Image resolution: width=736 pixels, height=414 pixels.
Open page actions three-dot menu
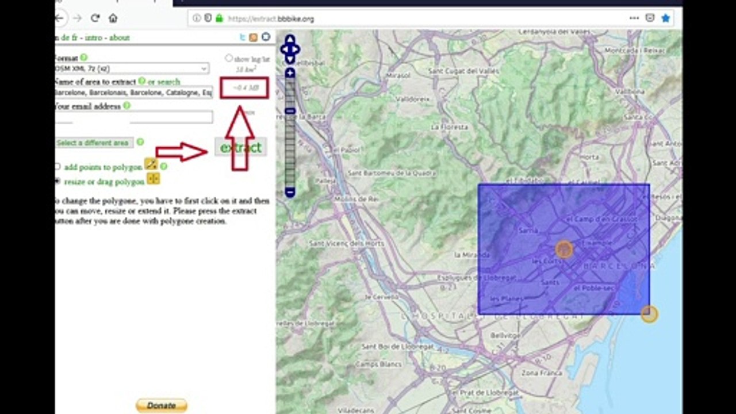point(634,18)
